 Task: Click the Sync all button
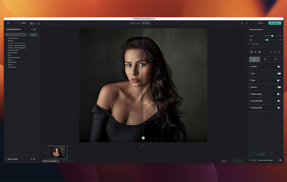click(x=224, y=161)
